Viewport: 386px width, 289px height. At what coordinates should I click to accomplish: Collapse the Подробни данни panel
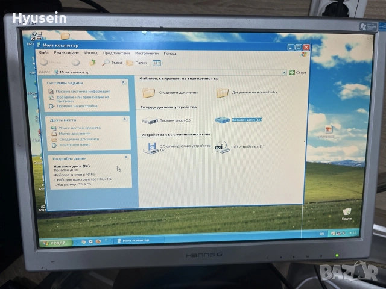pyautogui.click(x=126, y=157)
